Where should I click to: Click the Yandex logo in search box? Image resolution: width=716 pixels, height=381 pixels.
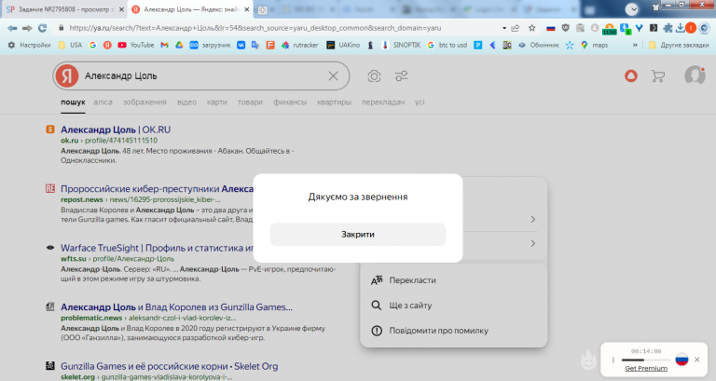point(67,75)
